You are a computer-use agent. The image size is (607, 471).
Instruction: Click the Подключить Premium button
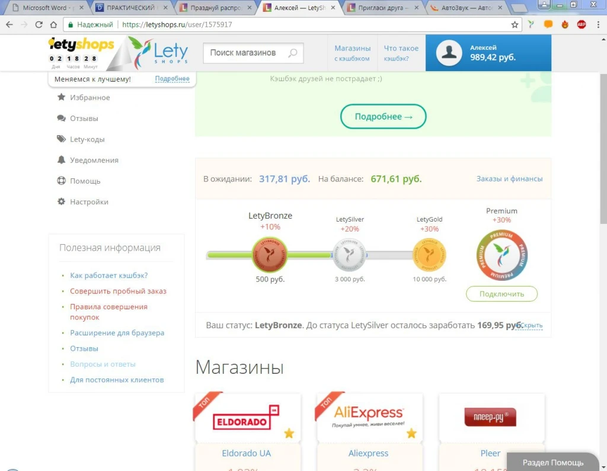coord(501,294)
